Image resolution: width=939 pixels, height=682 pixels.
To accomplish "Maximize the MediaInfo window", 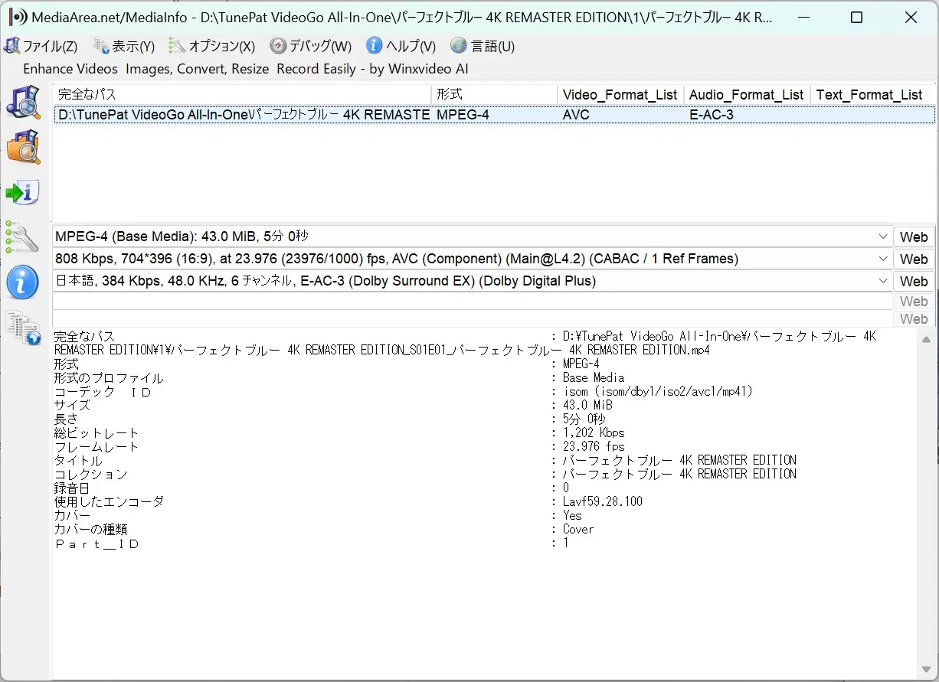I will pos(856,17).
